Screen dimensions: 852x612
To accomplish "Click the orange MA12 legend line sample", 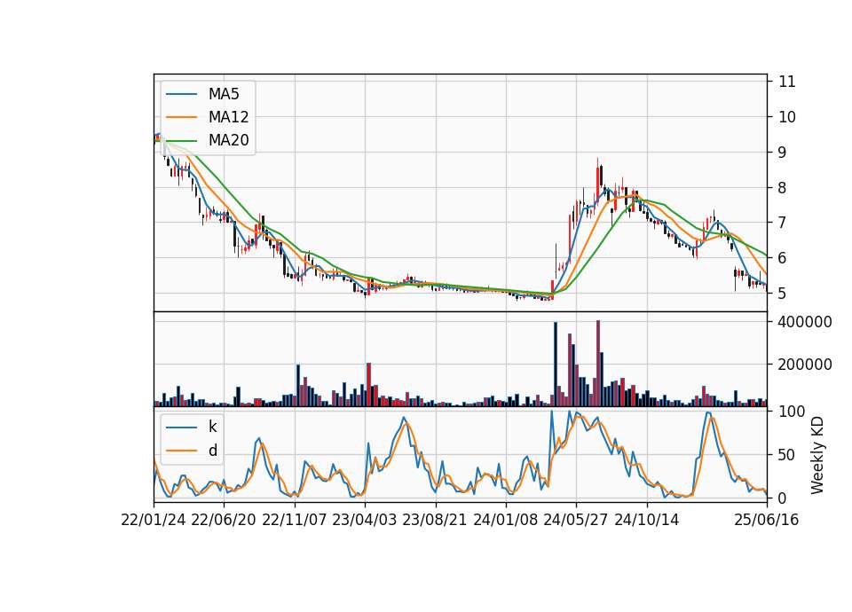I will [x=181, y=117].
